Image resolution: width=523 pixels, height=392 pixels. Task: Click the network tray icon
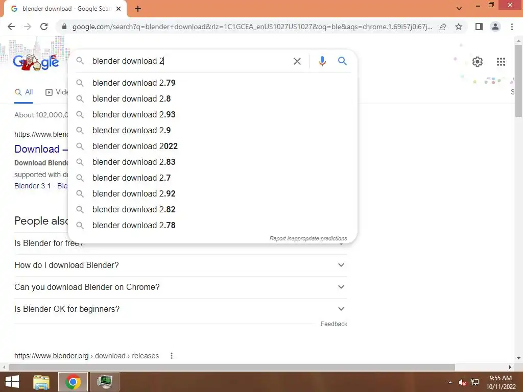tap(475, 382)
